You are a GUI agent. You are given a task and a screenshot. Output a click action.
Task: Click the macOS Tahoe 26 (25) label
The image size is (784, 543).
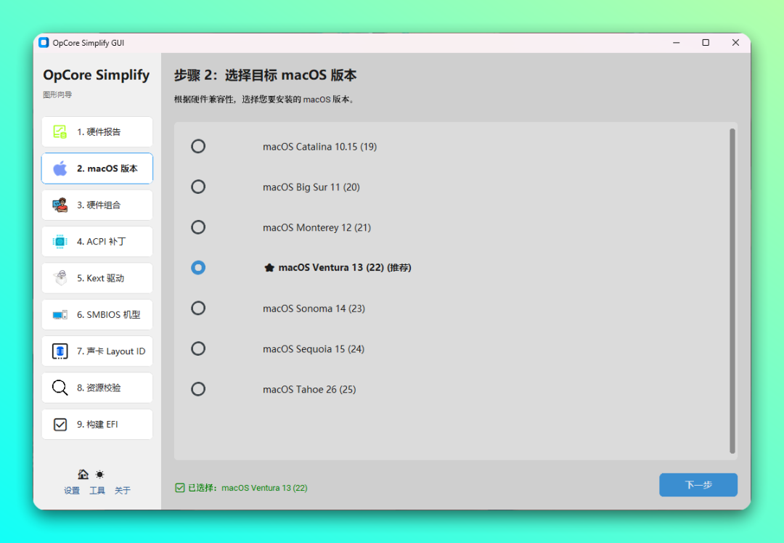pyautogui.click(x=309, y=390)
